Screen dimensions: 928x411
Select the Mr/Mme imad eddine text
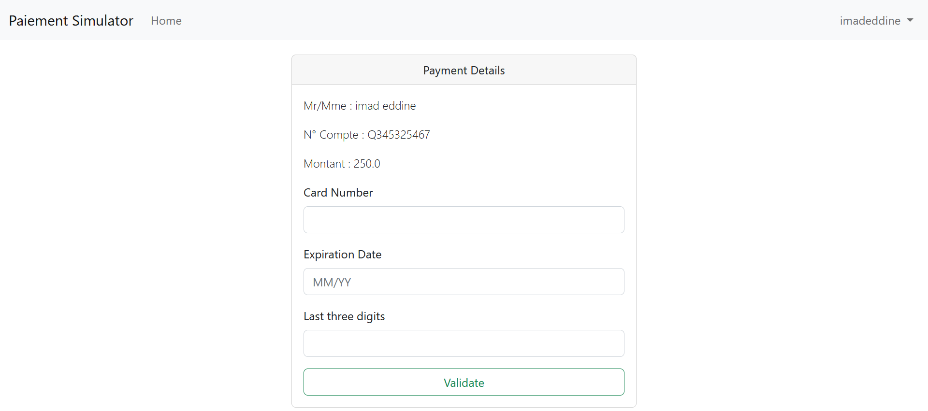[x=360, y=106]
